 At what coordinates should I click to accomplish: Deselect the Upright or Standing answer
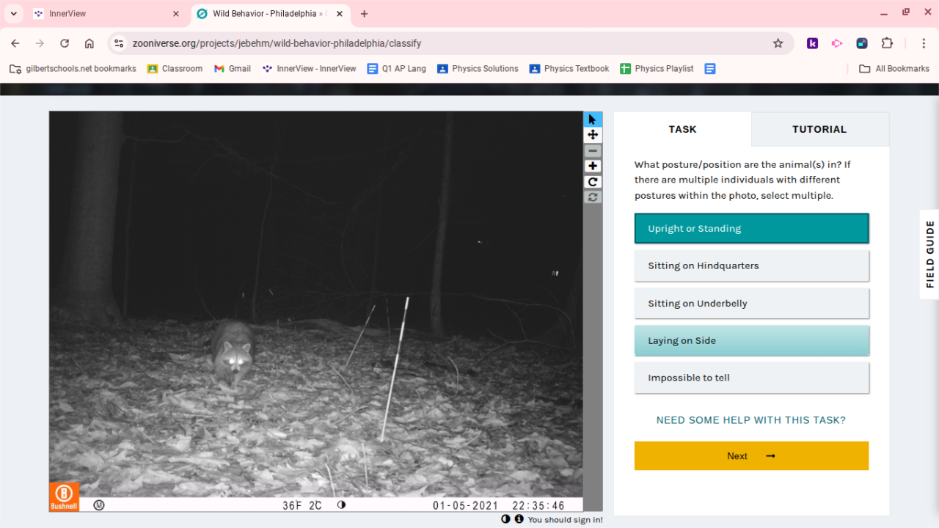coord(751,228)
